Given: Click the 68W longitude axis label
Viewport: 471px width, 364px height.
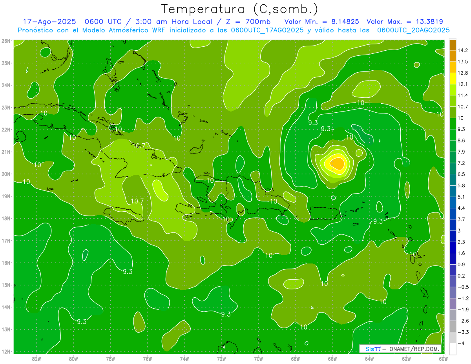Looking at the screenshot, I should [x=295, y=359].
